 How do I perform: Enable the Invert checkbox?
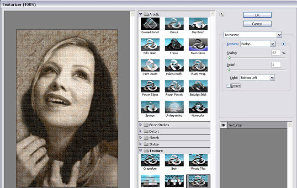click(x=228, y=86)
